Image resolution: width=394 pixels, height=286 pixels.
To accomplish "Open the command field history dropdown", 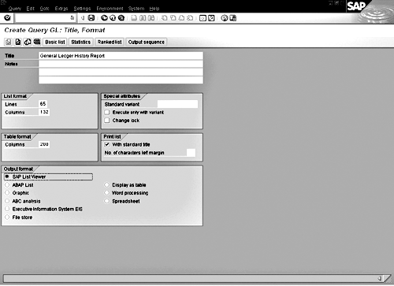I will [72, 18].
